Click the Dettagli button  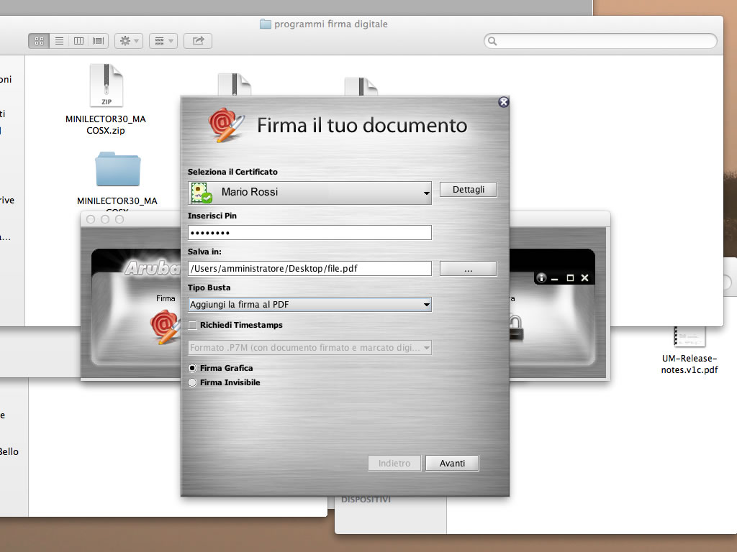click(x=468, y=190)
